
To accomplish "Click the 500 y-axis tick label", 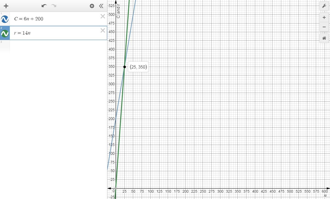I will click(111, 14).
